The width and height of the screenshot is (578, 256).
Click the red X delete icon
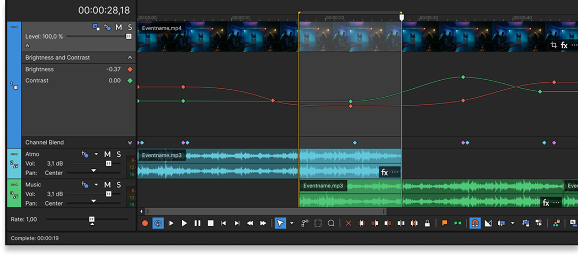pyautogui.click(x=348, y=224)
